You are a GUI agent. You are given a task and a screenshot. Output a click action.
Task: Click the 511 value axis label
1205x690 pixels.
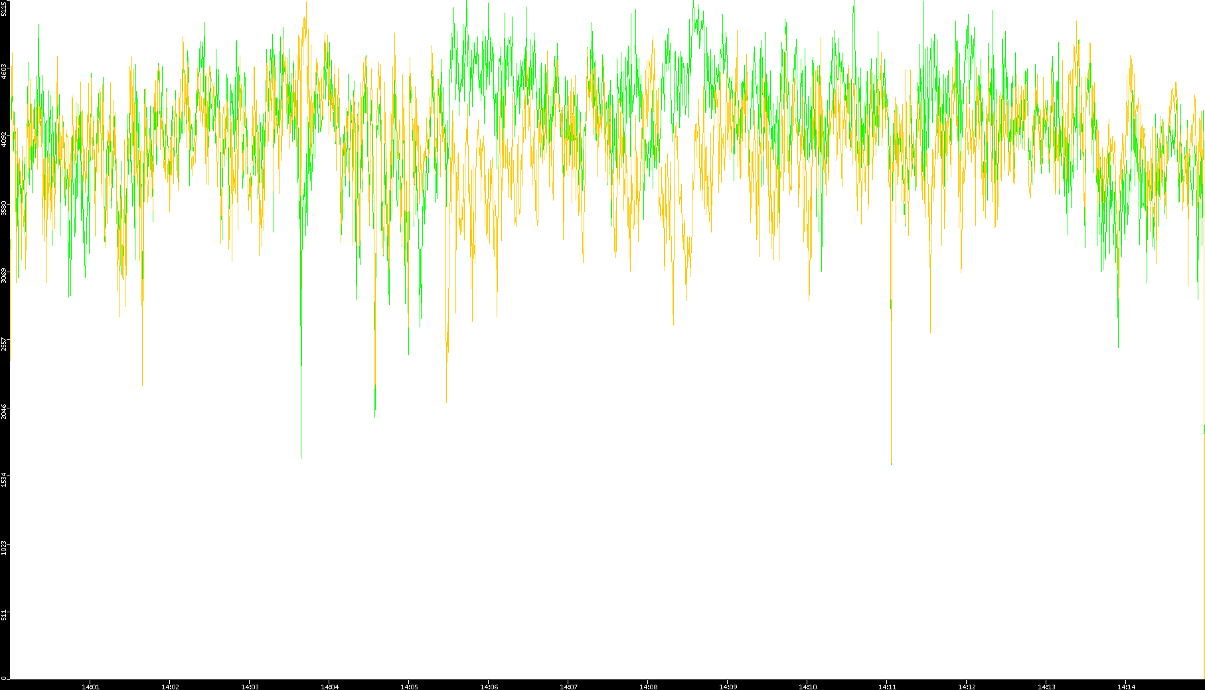pos(5,615)
